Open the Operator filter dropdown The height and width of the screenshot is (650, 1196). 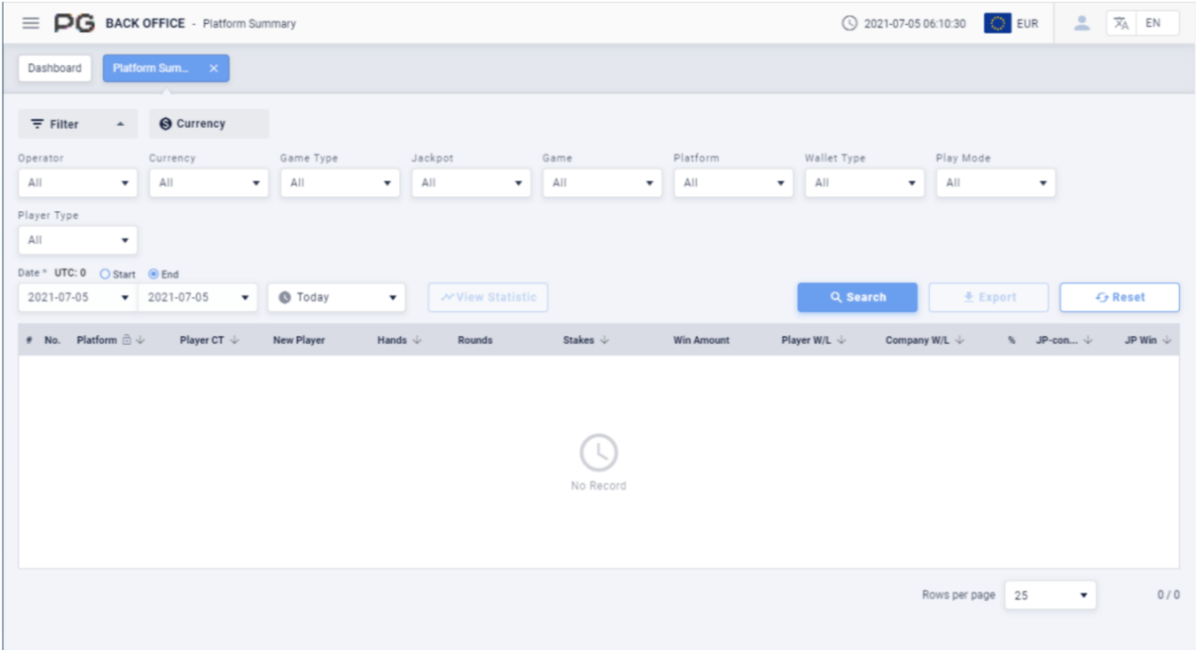pyautogui.click(x=76, y=182)
